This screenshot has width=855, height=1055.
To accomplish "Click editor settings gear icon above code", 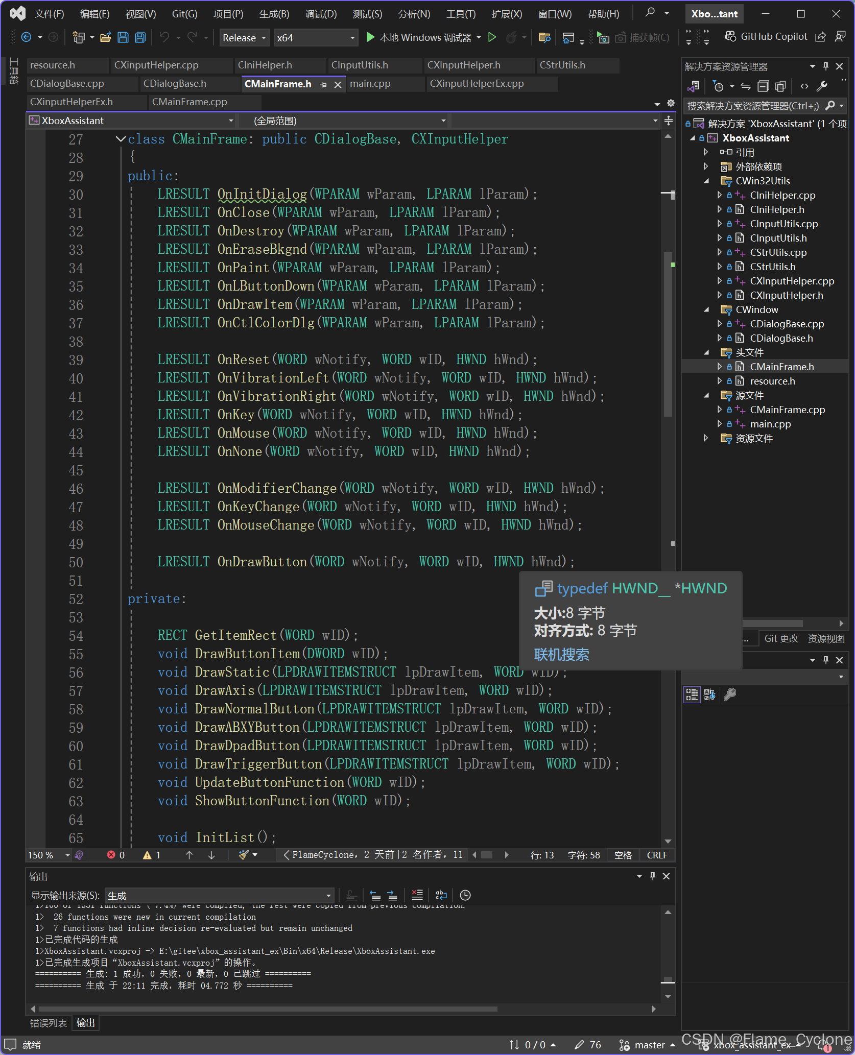I will (x=671, y=103).
